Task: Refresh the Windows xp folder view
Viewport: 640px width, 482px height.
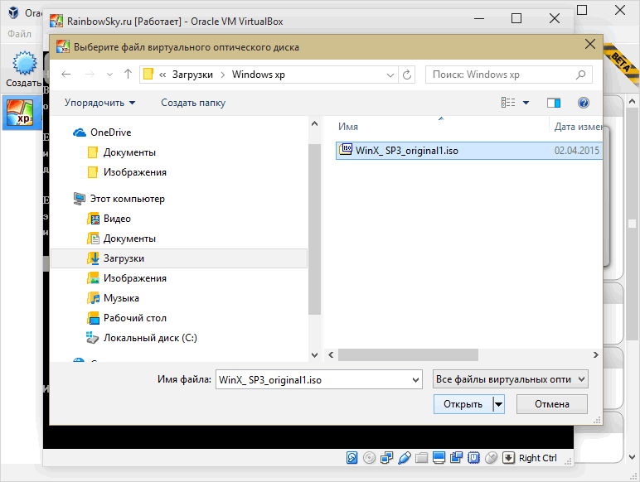Action: 406,75
